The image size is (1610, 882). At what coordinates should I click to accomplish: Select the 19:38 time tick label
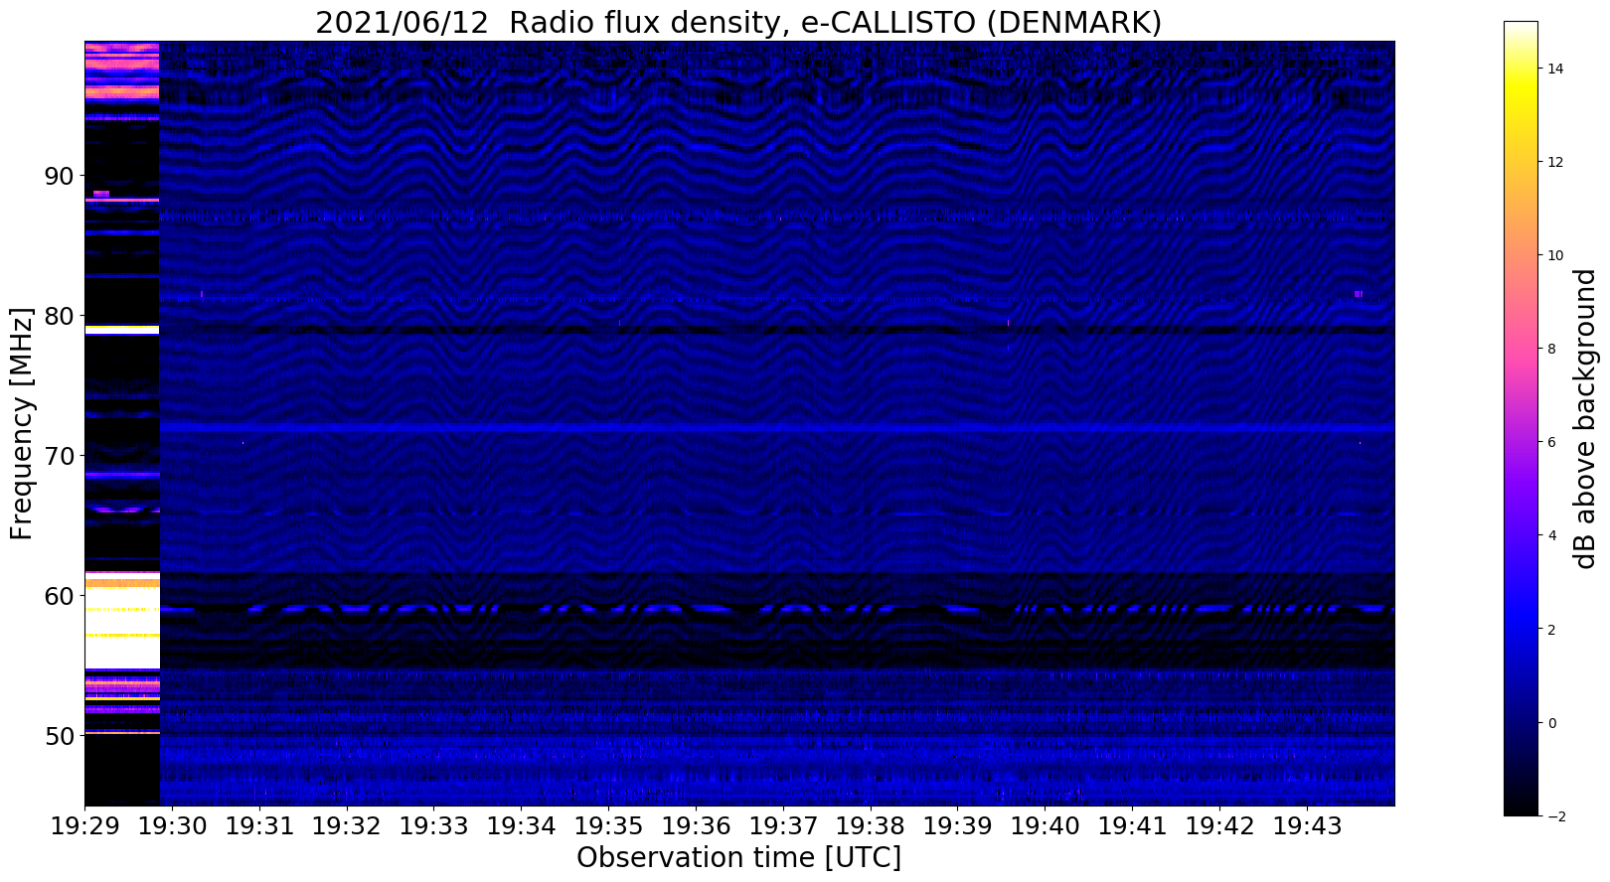click(872, 825)
